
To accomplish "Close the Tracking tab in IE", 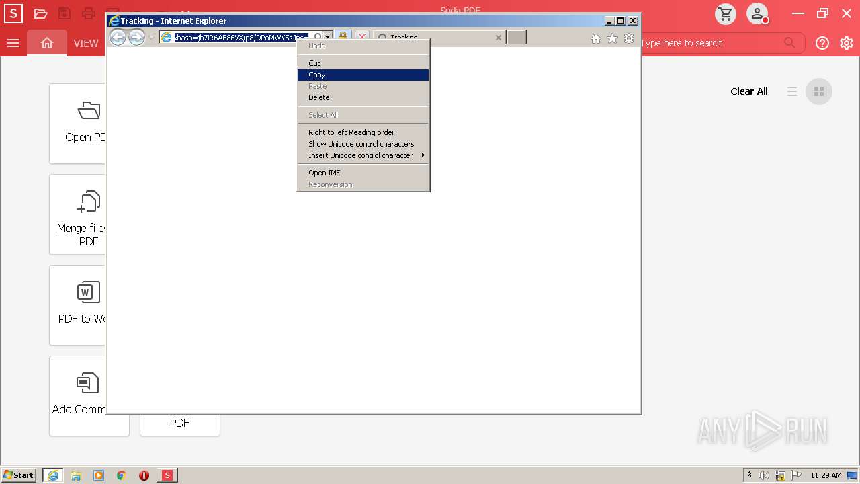I will pyautogui.click(x=498, y=38).
